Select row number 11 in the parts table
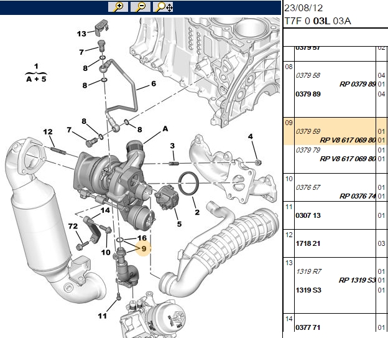 [x=289, y=207]
